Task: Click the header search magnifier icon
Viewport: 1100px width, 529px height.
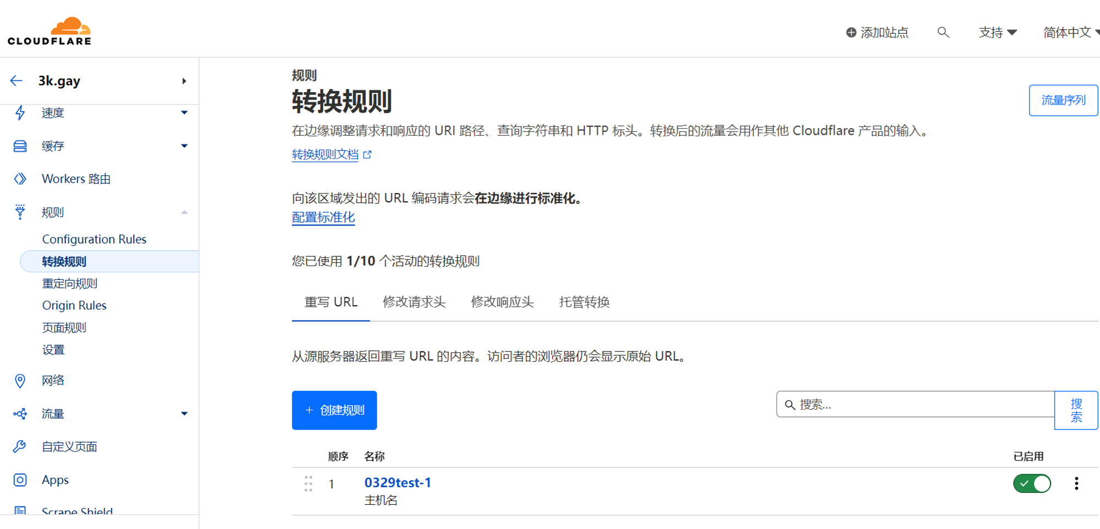Action: click(943, 32)
